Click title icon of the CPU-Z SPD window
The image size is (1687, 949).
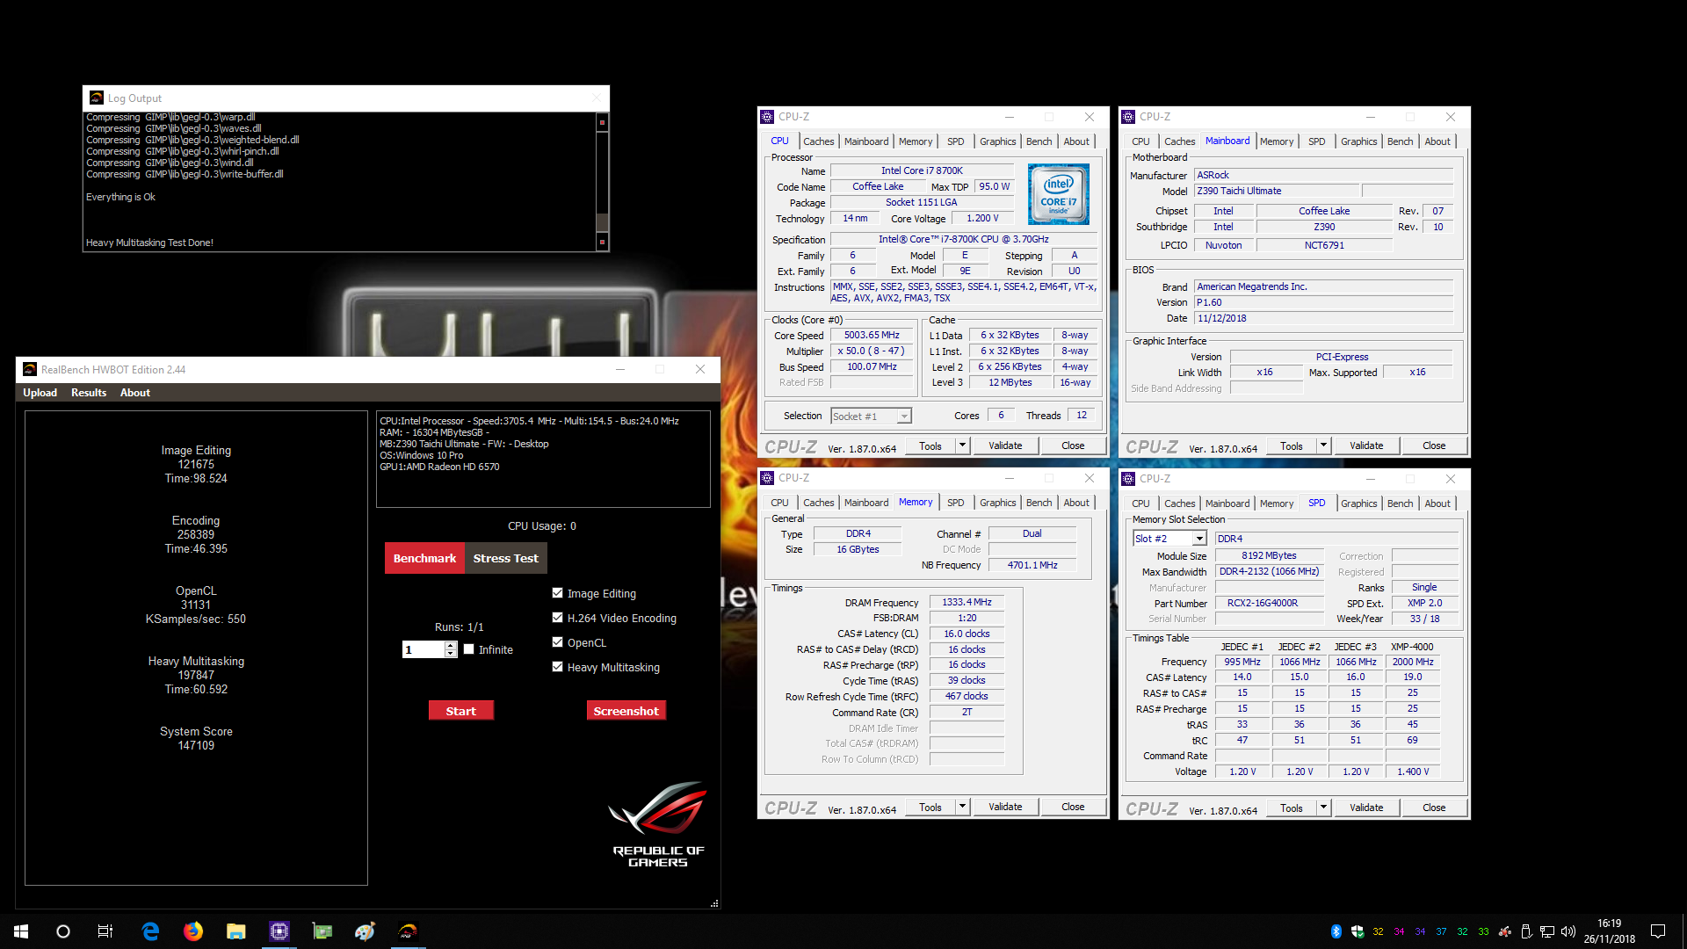(x=1128, y=479)
